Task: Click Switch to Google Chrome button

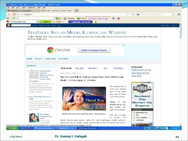Action: click(x=94, y=50)
